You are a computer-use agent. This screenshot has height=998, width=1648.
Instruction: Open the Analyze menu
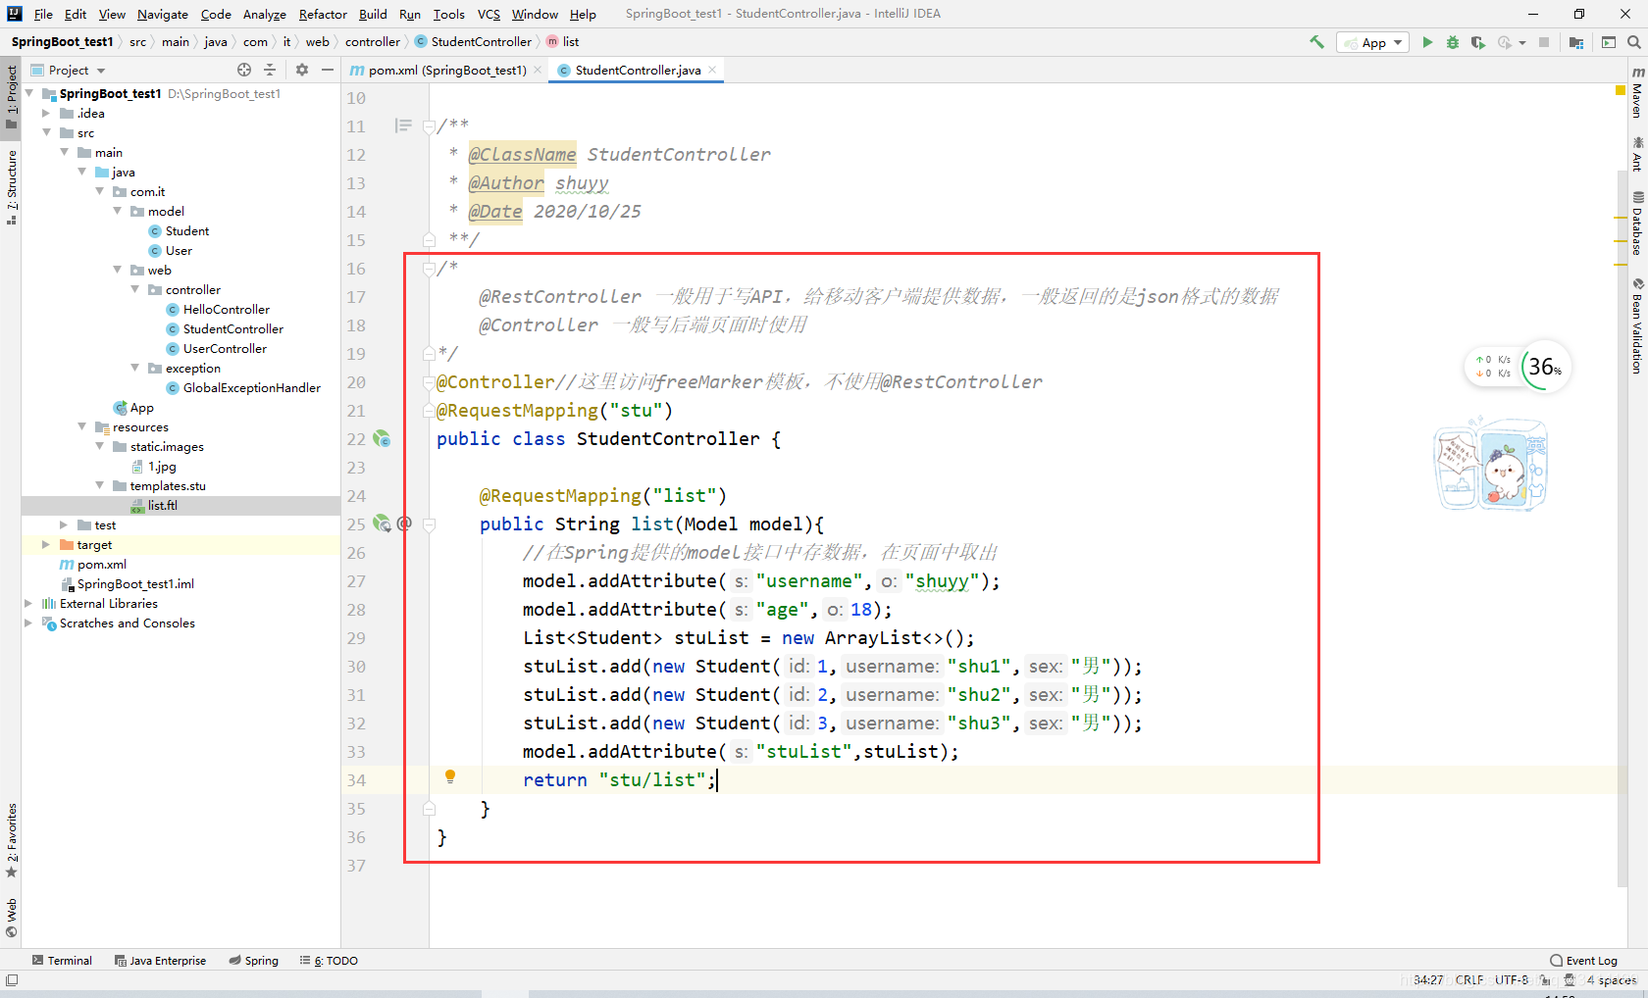tap(264, 14)
